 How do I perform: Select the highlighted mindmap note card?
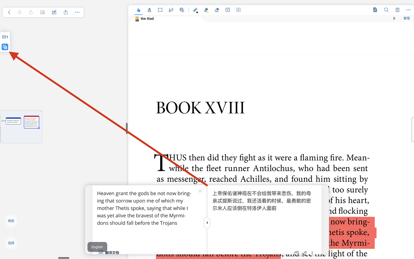(x=31, y=122)
